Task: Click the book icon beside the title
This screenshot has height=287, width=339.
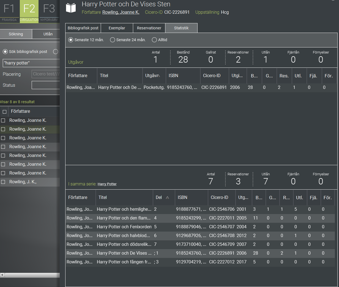Action: (x=71, y=8)
